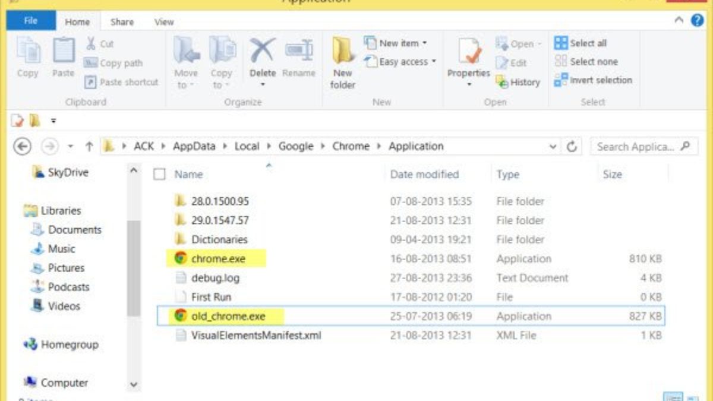Click Select none
The image size is (713, 401).
[586, 61]
